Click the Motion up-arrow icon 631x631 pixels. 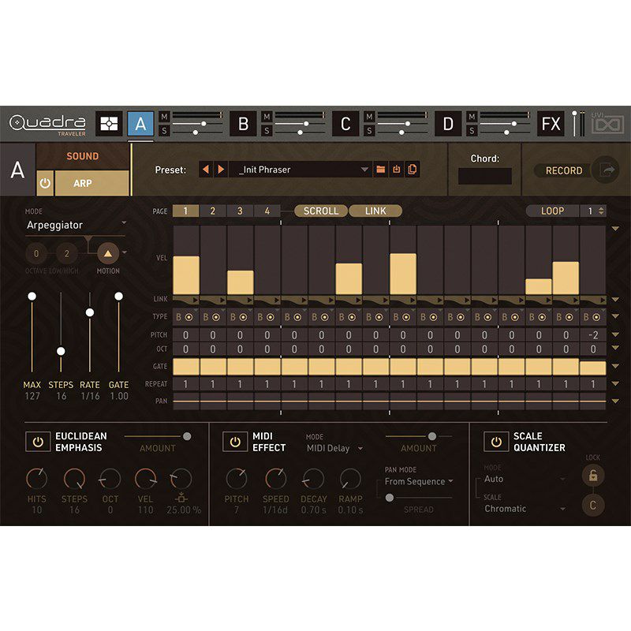[x=108, y=253]
